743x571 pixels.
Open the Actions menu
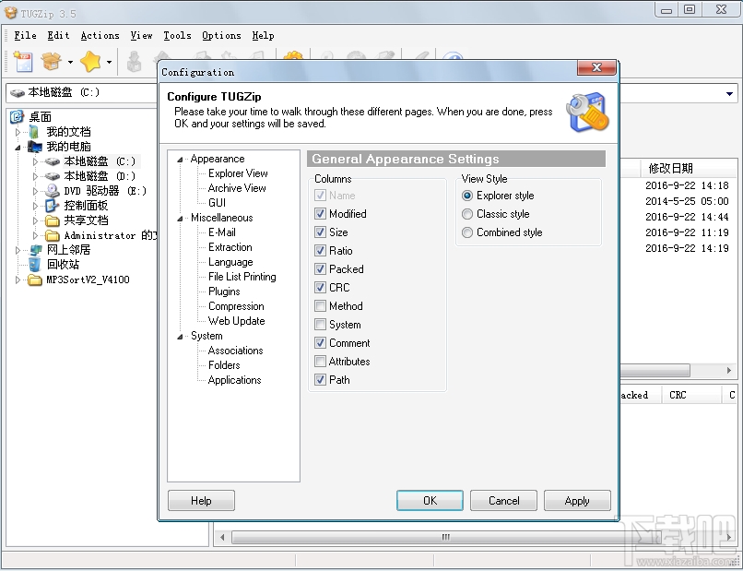coord(100,36)
